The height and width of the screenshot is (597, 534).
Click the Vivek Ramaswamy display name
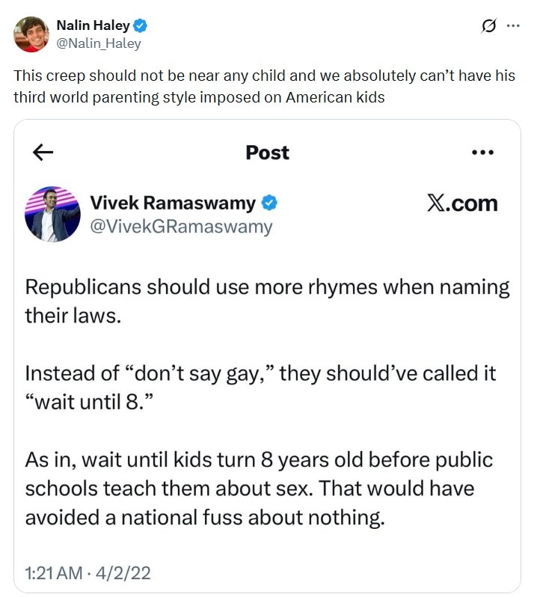tap(173, 203)
